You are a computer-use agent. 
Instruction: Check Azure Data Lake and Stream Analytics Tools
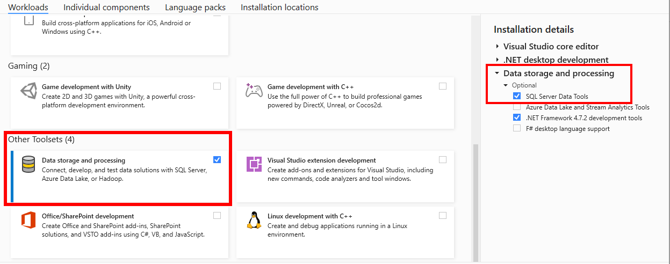[517, 107]
